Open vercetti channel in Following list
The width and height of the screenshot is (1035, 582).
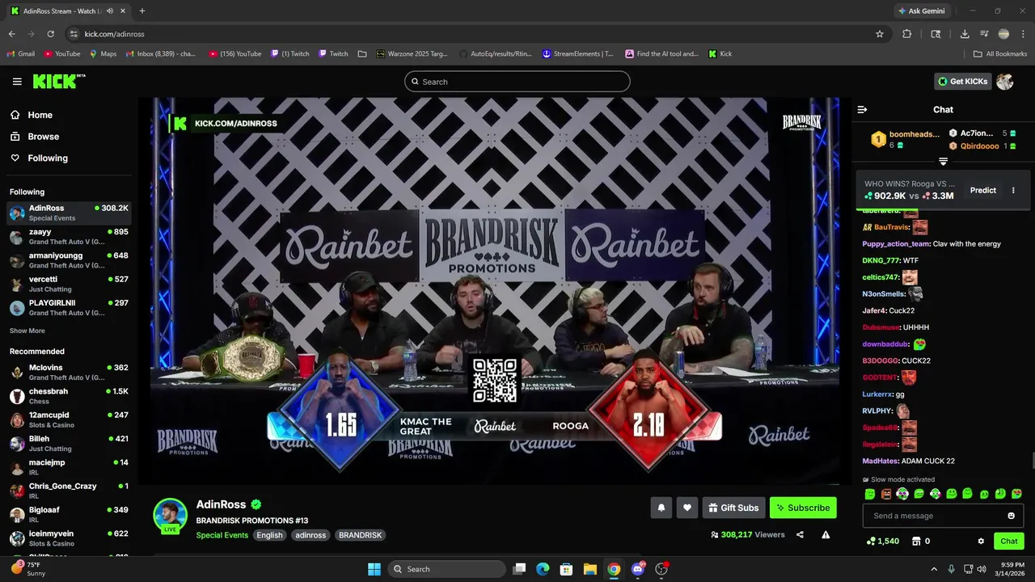click(x=69, y=284)
